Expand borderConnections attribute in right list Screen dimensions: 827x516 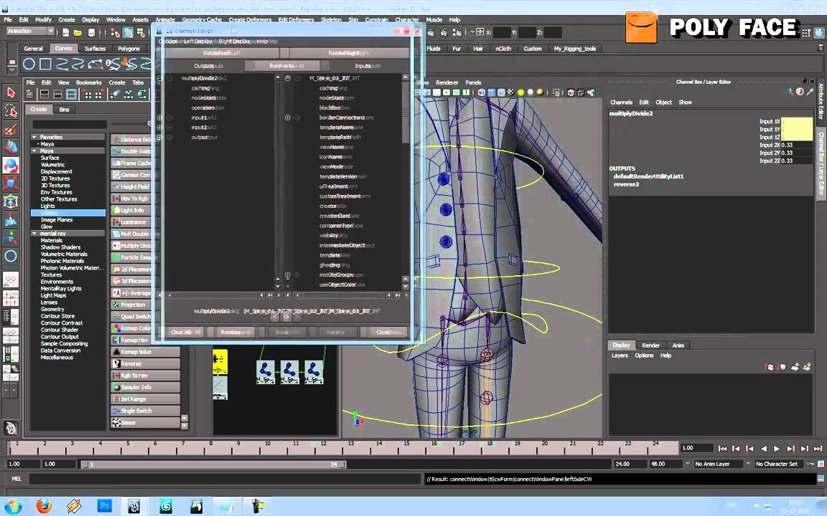click(288, 118)
